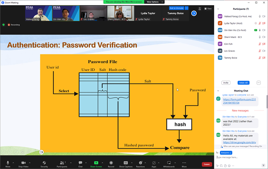Select Sherri Mack video thumbnail
The image size is (268, 169).
coord(121,13)
